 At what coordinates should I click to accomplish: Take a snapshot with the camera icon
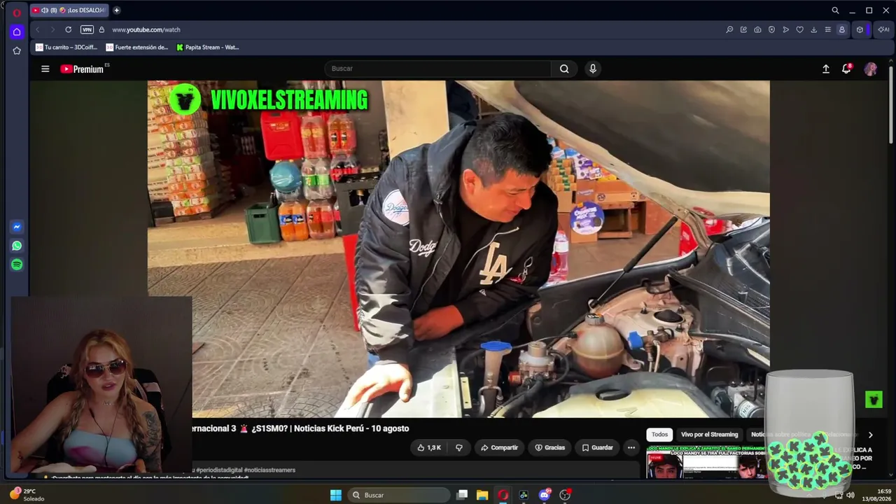pyautogui.click(x=757, y=29)
